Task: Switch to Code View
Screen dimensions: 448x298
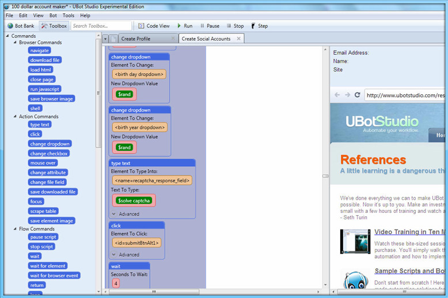Action: coord(154,26)
